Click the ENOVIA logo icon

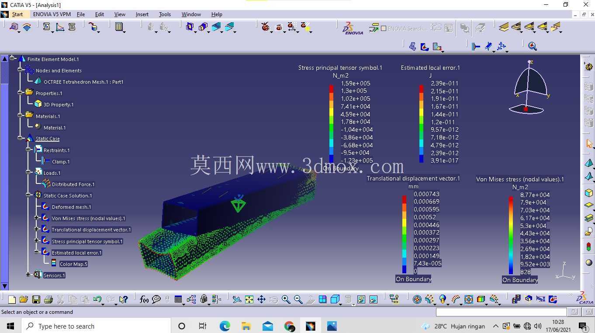[353, 28]
